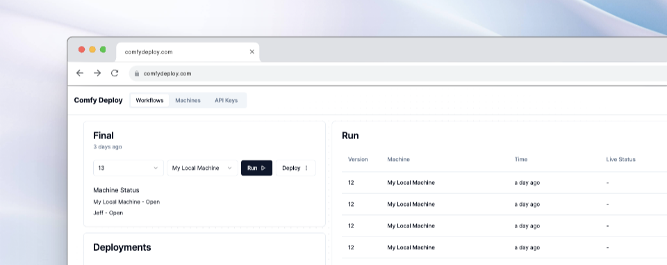Select the Workflows tab
The width and height of the screenshot is (667, 265).
point(150,101)
